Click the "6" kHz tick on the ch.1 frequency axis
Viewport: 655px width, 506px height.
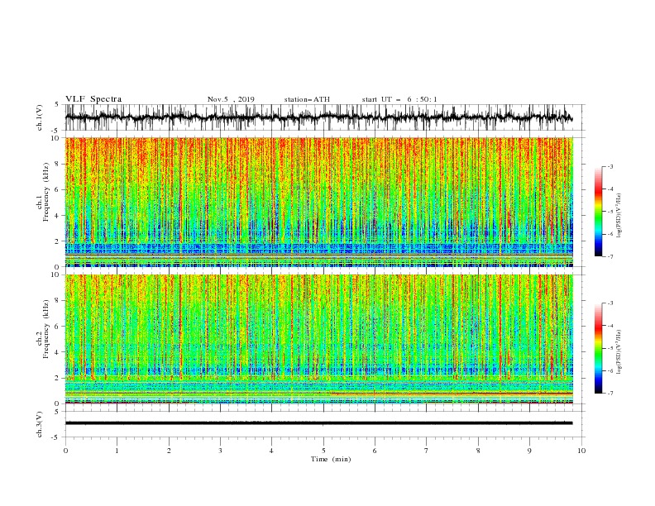pos(59,190)
